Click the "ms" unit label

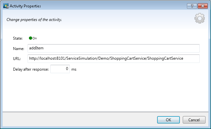click(x=74, y=69)
